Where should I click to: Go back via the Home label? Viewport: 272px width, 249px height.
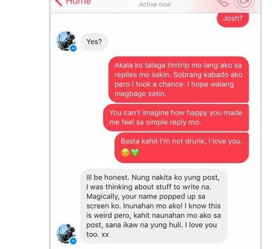(78, 2)
